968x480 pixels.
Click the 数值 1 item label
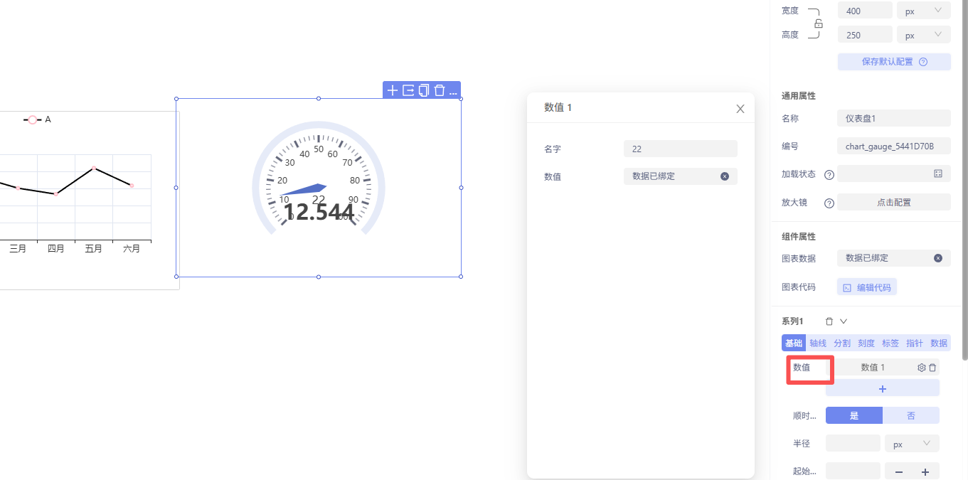pyautogui.click(x=873, y=368)
